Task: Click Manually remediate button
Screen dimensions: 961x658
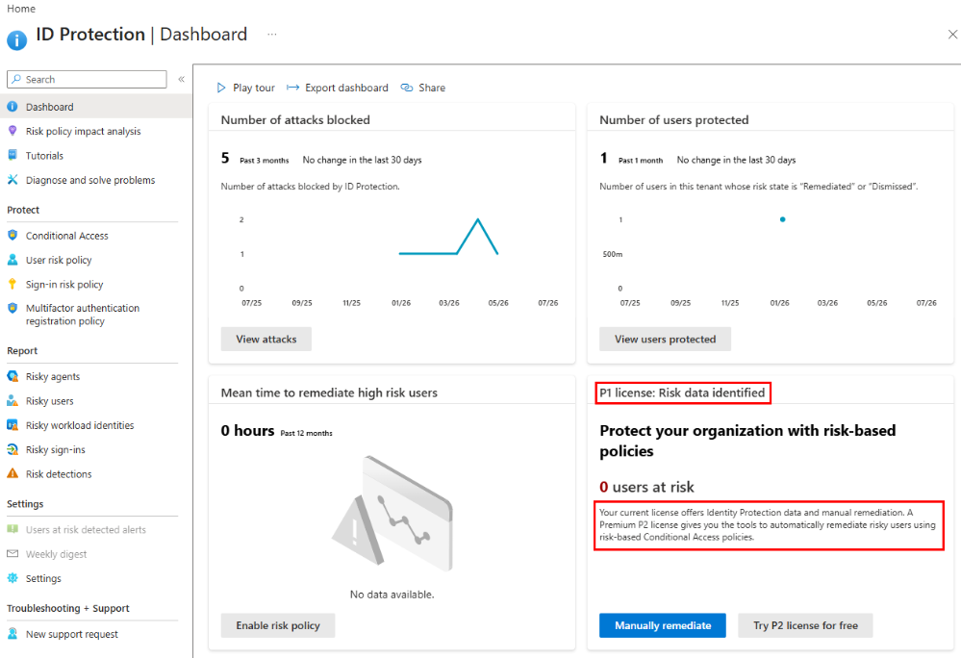Action: pos(663,625)
